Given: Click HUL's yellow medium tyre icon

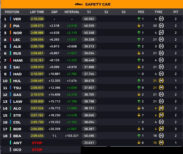Looking at the screenshot, I should [x=161, y=81].
